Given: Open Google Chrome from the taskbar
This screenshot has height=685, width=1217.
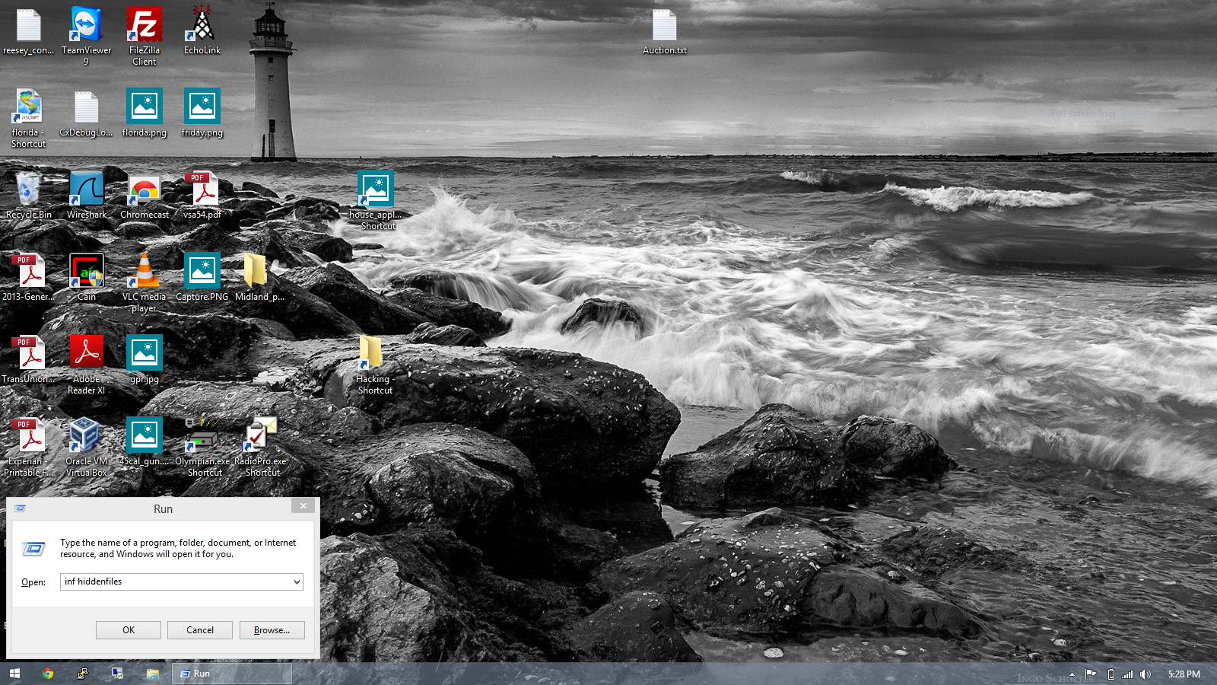Looking at the screenshot, I should [x=48, y=674].
